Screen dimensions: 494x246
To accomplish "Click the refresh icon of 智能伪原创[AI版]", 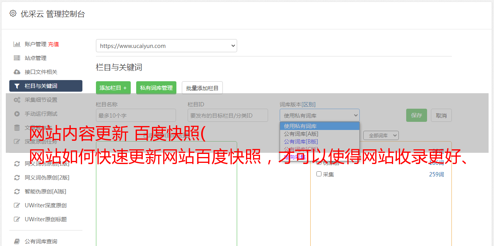I will (17, 191).
